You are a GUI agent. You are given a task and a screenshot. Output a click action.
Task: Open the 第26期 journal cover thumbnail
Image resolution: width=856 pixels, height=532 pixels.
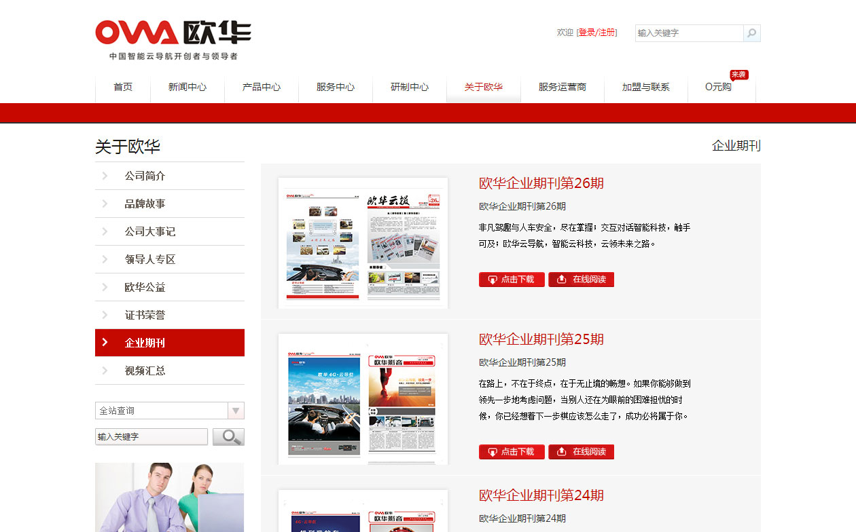point(363,243)
